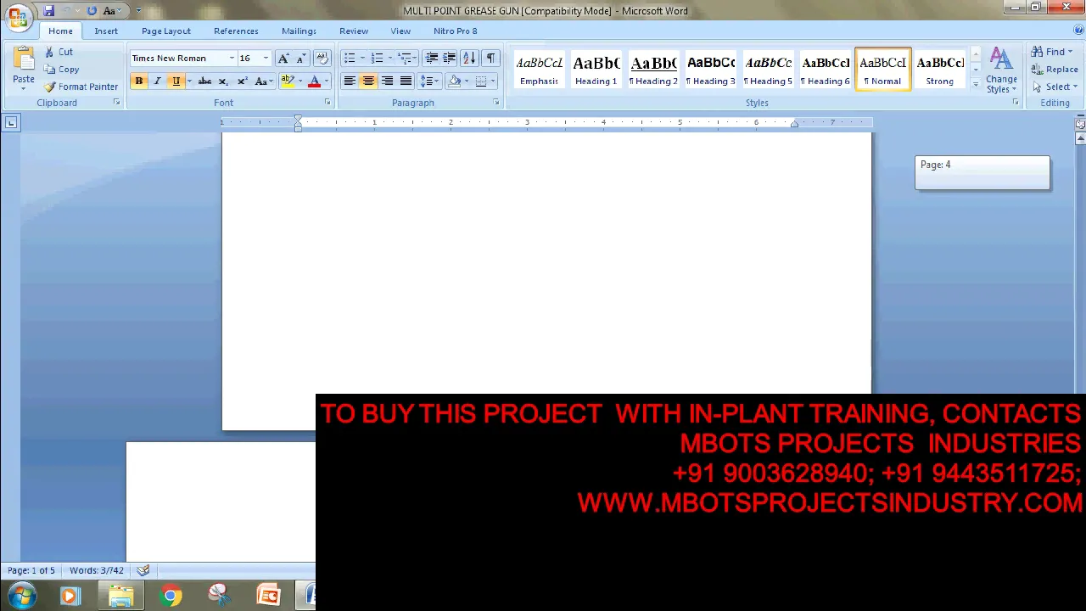Screen dimensions: 1086x611
Task: Apply a numbered list
Action: point(378,59)
